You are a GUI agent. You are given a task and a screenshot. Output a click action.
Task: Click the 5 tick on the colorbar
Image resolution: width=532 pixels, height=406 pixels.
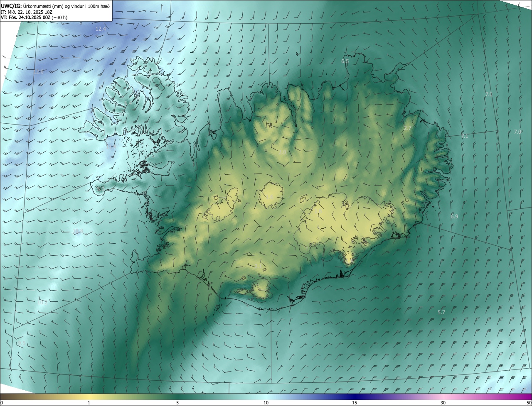(177, 403)
